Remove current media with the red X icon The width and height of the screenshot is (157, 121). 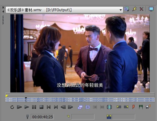pos(142,9)
